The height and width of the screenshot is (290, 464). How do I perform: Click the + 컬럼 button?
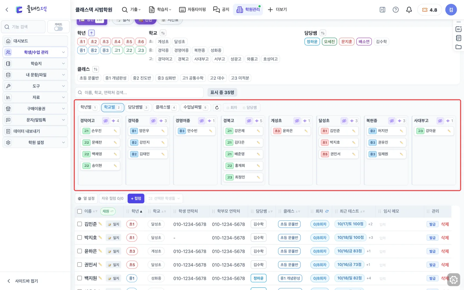[x=136, y=198]
